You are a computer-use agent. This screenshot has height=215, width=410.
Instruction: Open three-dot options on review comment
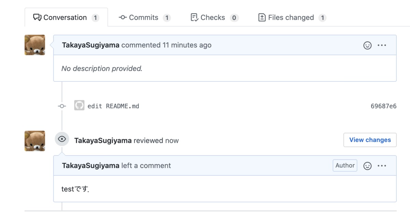coord(382,166)
